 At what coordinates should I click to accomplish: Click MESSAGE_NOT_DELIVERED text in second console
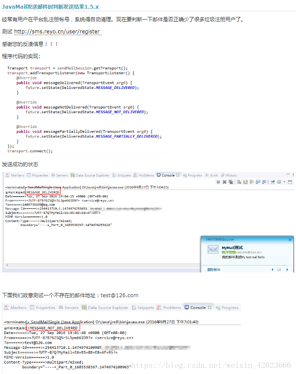(x=53, y=328)
